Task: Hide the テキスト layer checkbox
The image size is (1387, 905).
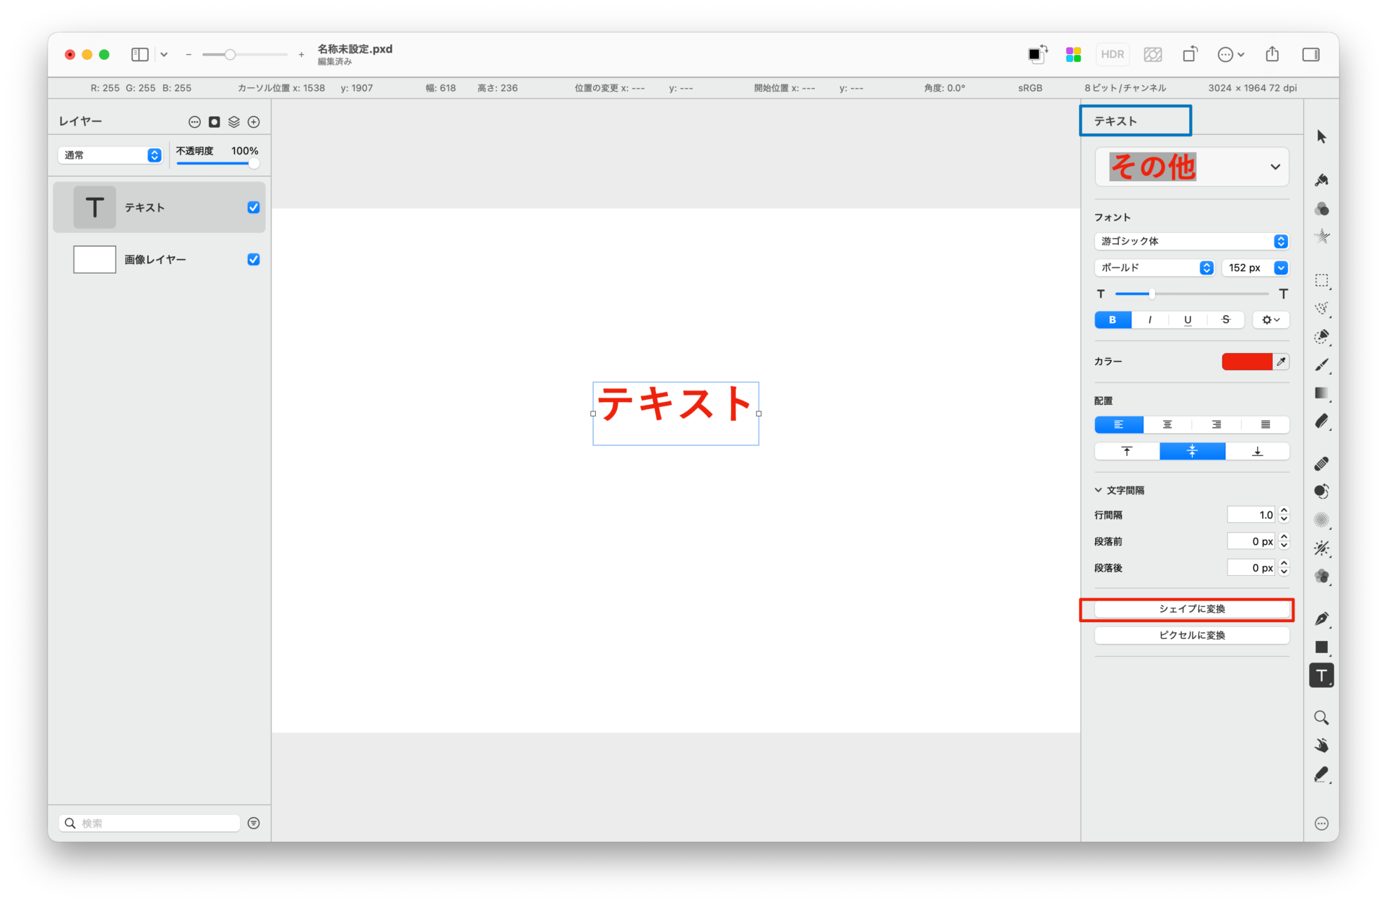Action: (x=254, y=207)
